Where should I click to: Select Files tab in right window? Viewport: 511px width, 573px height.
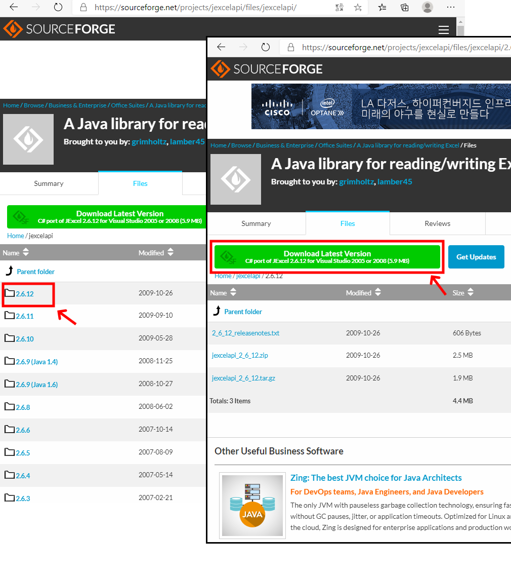pyautogui.click(x=348, y=223)
